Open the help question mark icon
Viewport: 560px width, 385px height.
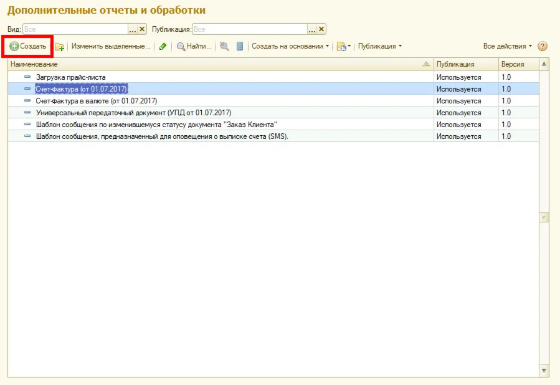(x=543, y=47)
